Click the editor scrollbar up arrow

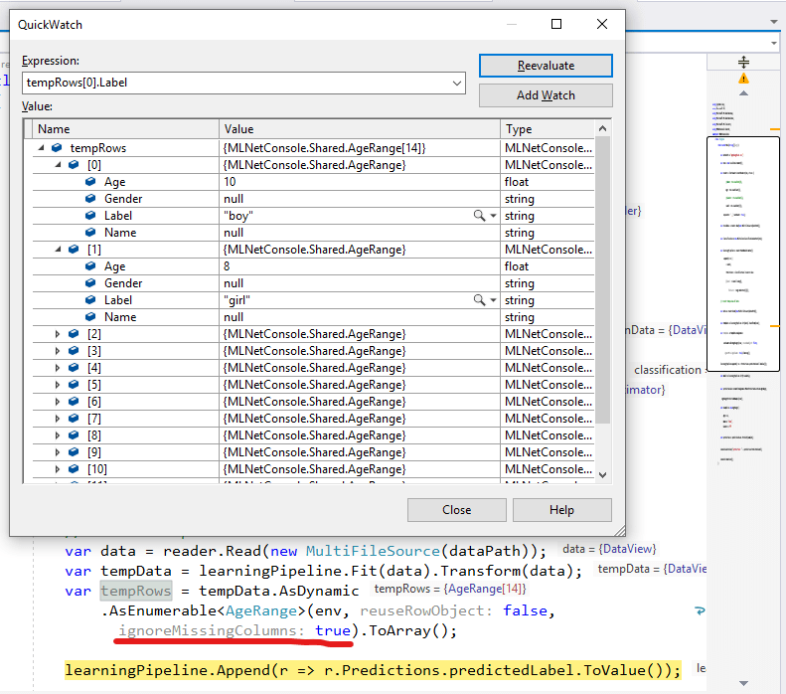(x=744, y=93)
